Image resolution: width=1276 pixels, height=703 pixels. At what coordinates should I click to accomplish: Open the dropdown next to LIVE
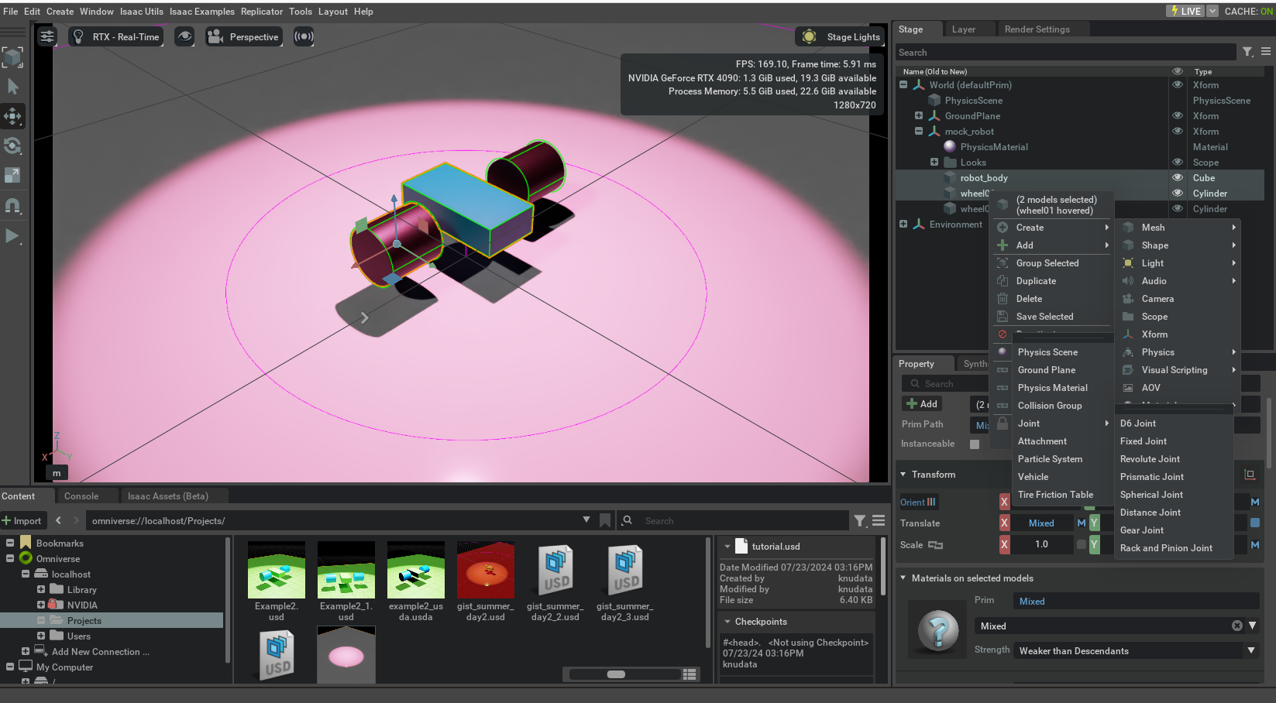coord(1212,11)
